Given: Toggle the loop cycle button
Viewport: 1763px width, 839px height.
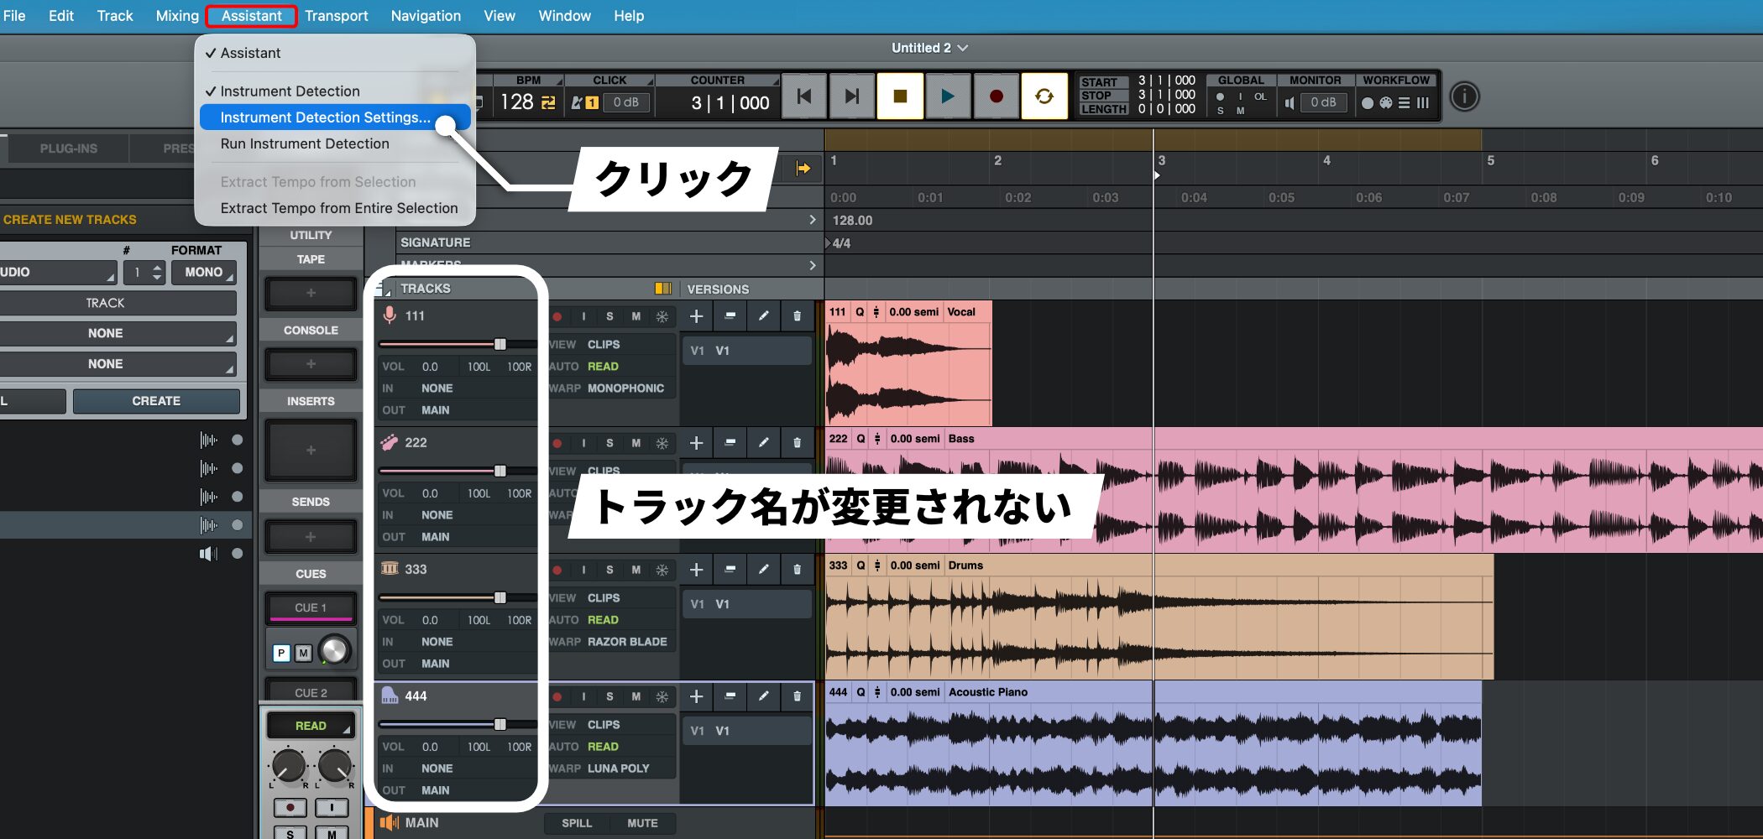Looking at the screenshot, I should [x=1044, y=96].
